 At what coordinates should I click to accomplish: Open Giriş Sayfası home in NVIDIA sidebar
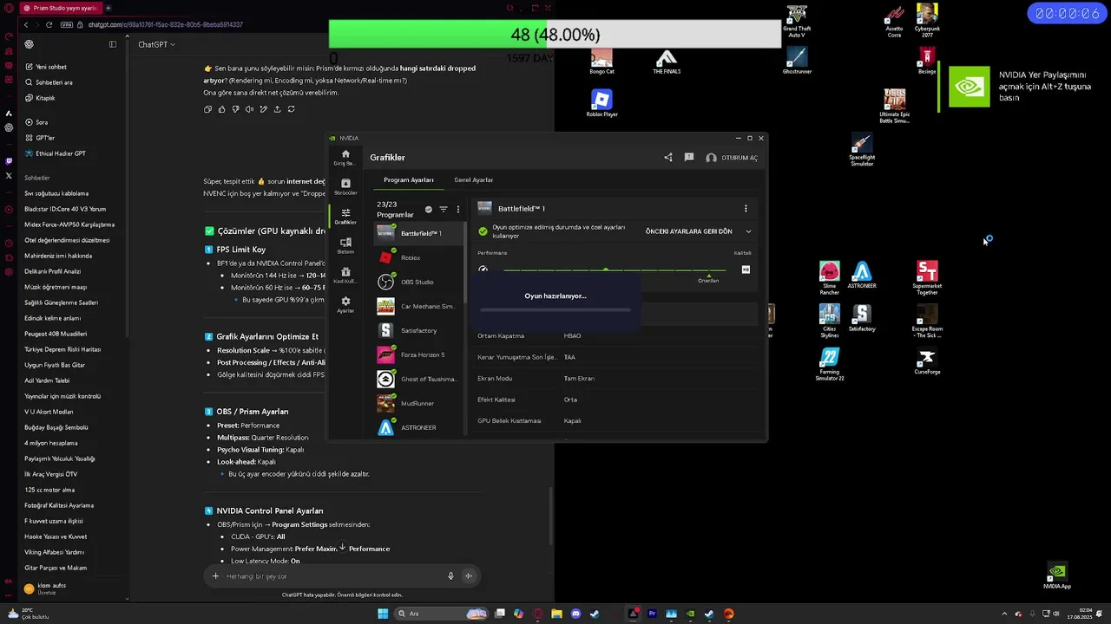coord(345,157)
